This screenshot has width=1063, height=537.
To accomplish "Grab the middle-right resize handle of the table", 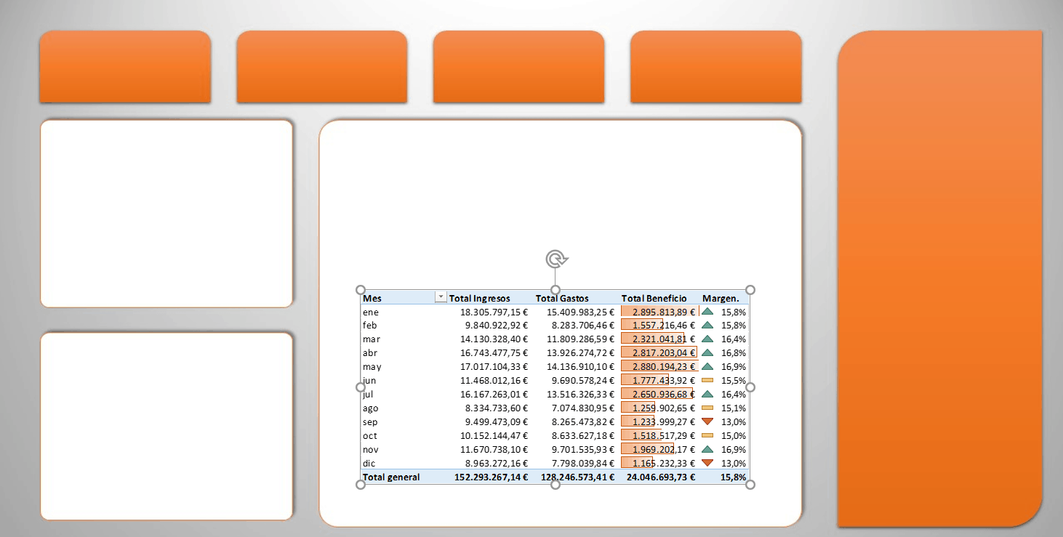I will tap(751, 387).
